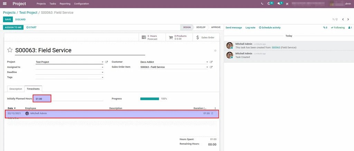Open Sales Order Item external link icon
354x151 pixels.
tap(211, 67)
